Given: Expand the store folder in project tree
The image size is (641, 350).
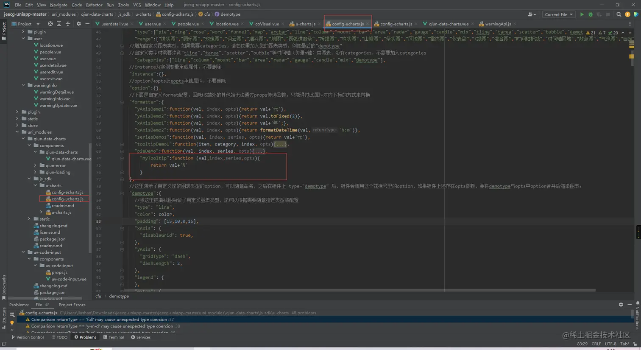Looking at the screenshot, I should point(17,126).
